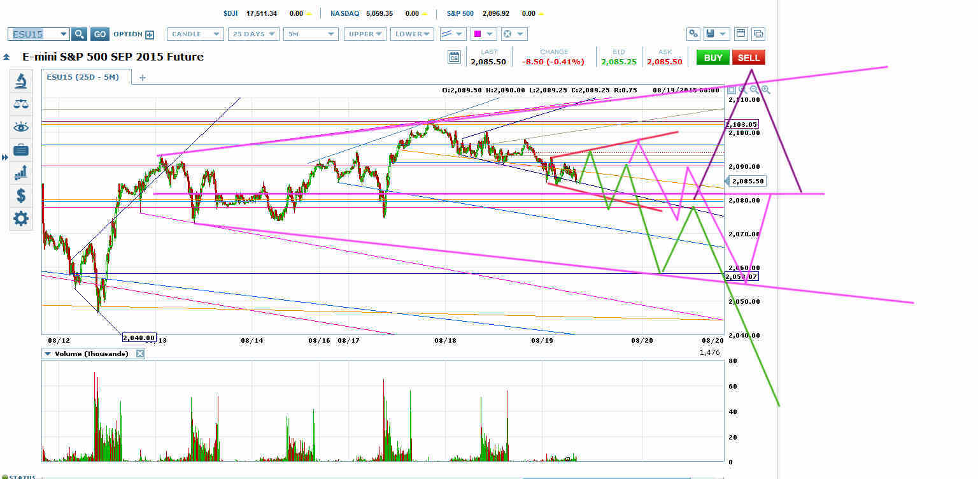Open the eye watchlist sidebar icon
The image size is (978, 479).
pos(21,127)
